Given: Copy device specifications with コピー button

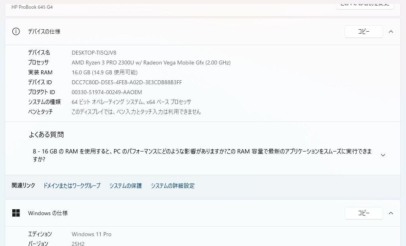Looking at the screenshot, I should 364,32.
